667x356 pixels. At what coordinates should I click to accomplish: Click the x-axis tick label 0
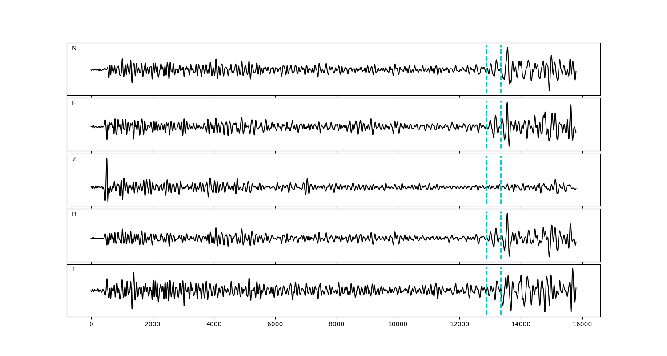click(91, 324)
